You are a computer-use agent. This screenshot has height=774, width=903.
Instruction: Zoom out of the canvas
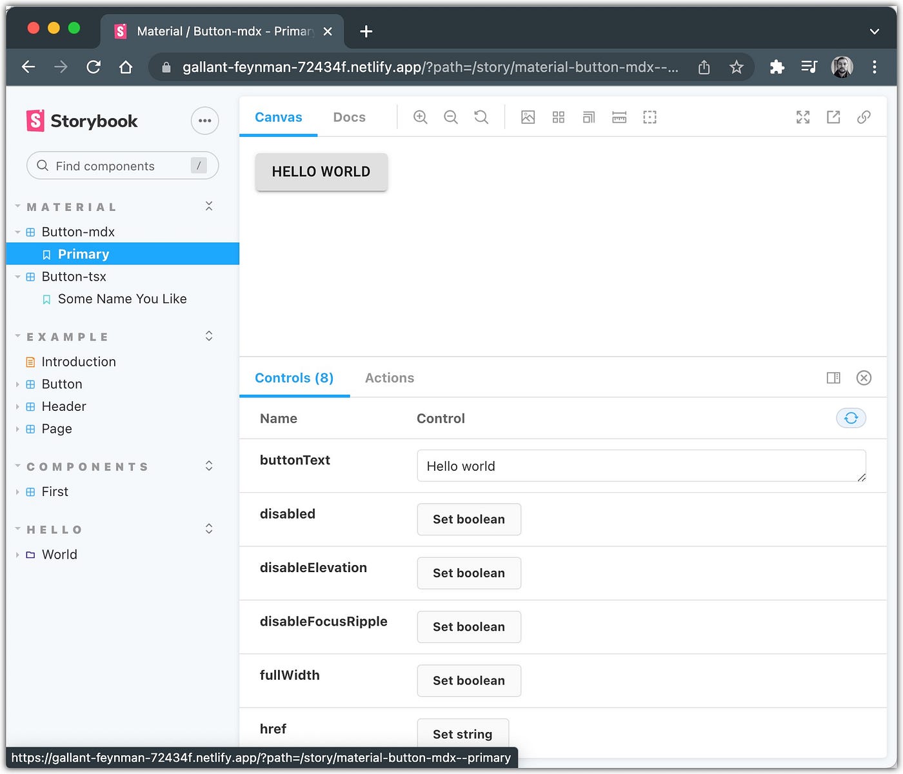pyautogui.click(x=451, y=117)
